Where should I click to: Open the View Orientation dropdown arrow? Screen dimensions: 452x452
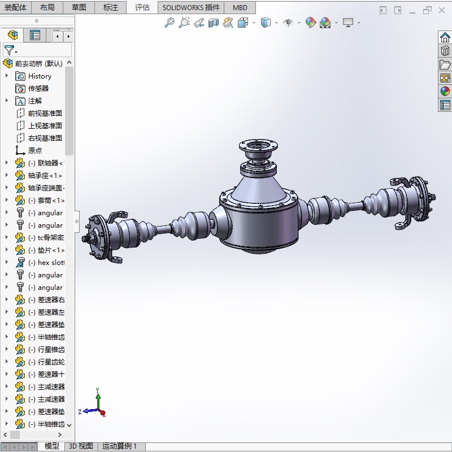(x=254, y=23)
